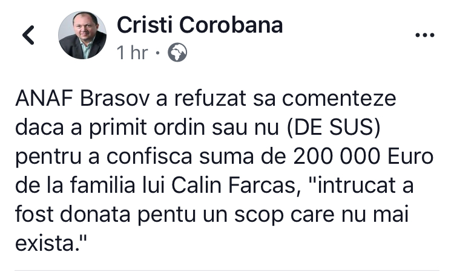This screenshot has width=454, height=278.
Task: Go back using the left chevron arrow
Action: [28, 35]
